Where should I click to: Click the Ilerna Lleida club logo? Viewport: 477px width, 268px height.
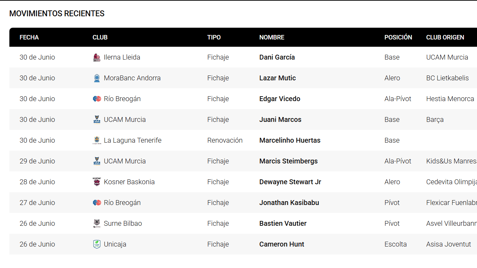pyautogui.click(x=97, y=57)
